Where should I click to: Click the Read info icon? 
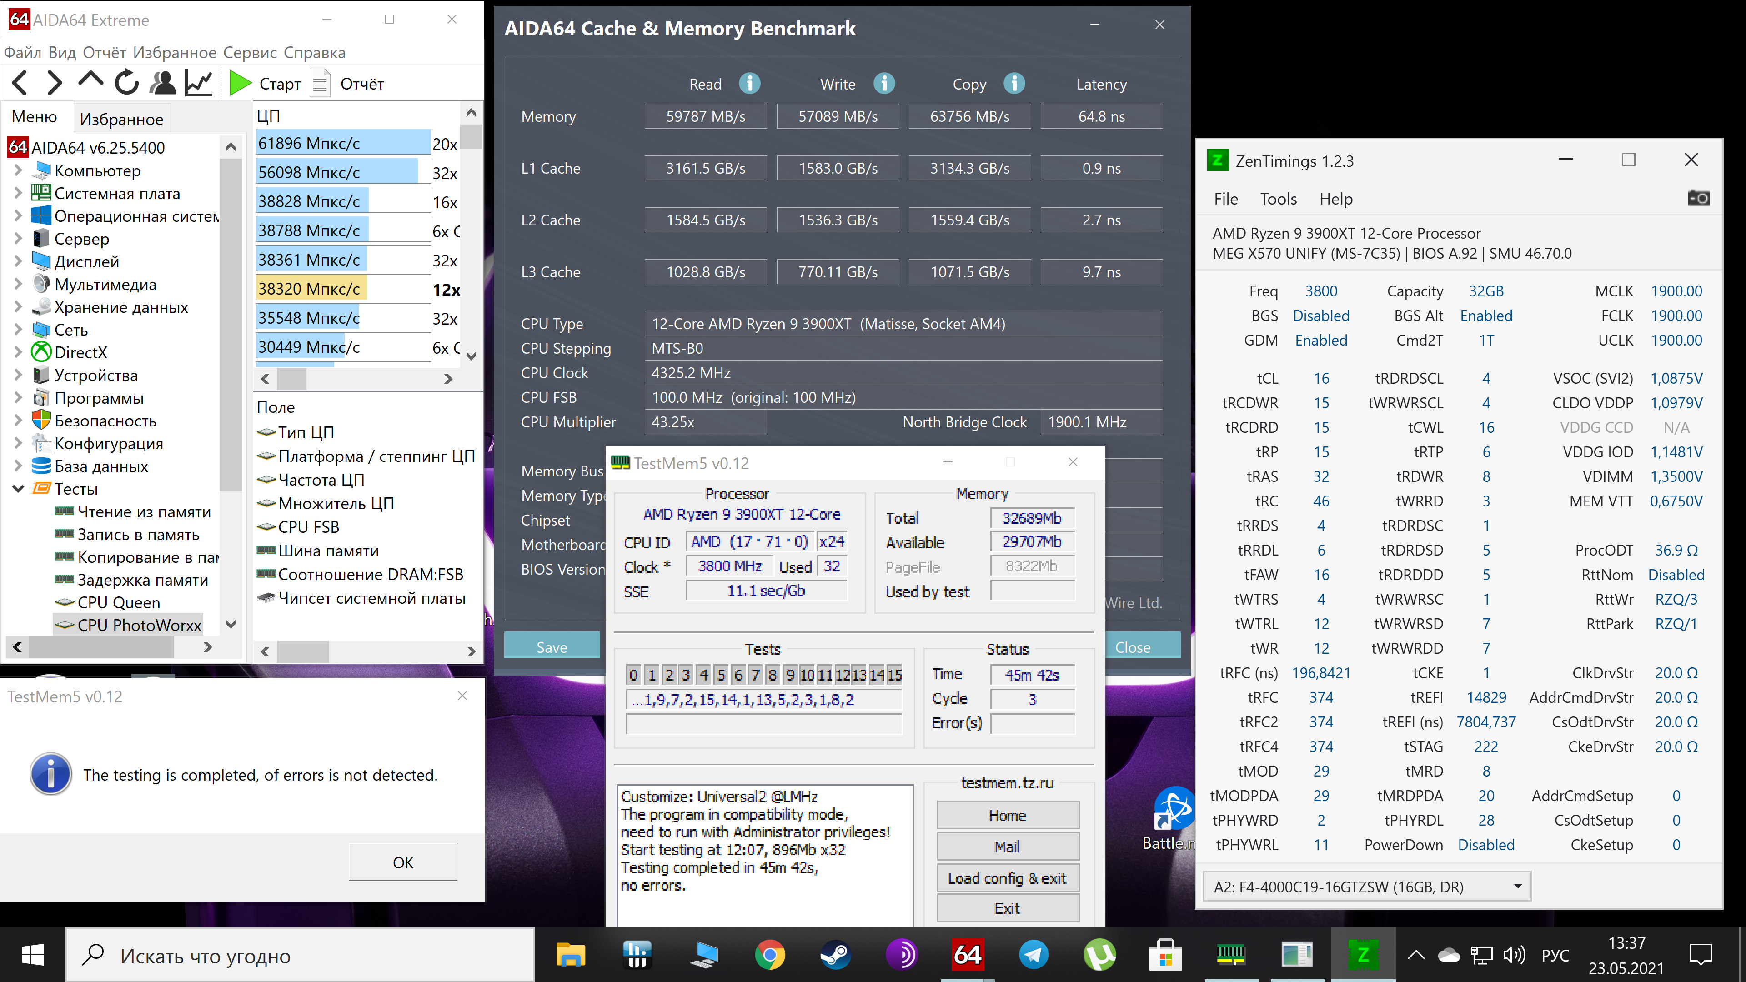(x=749, y=83)
